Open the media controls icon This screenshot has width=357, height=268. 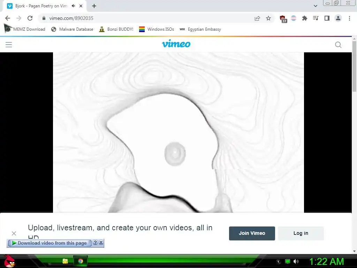[316, 18]
